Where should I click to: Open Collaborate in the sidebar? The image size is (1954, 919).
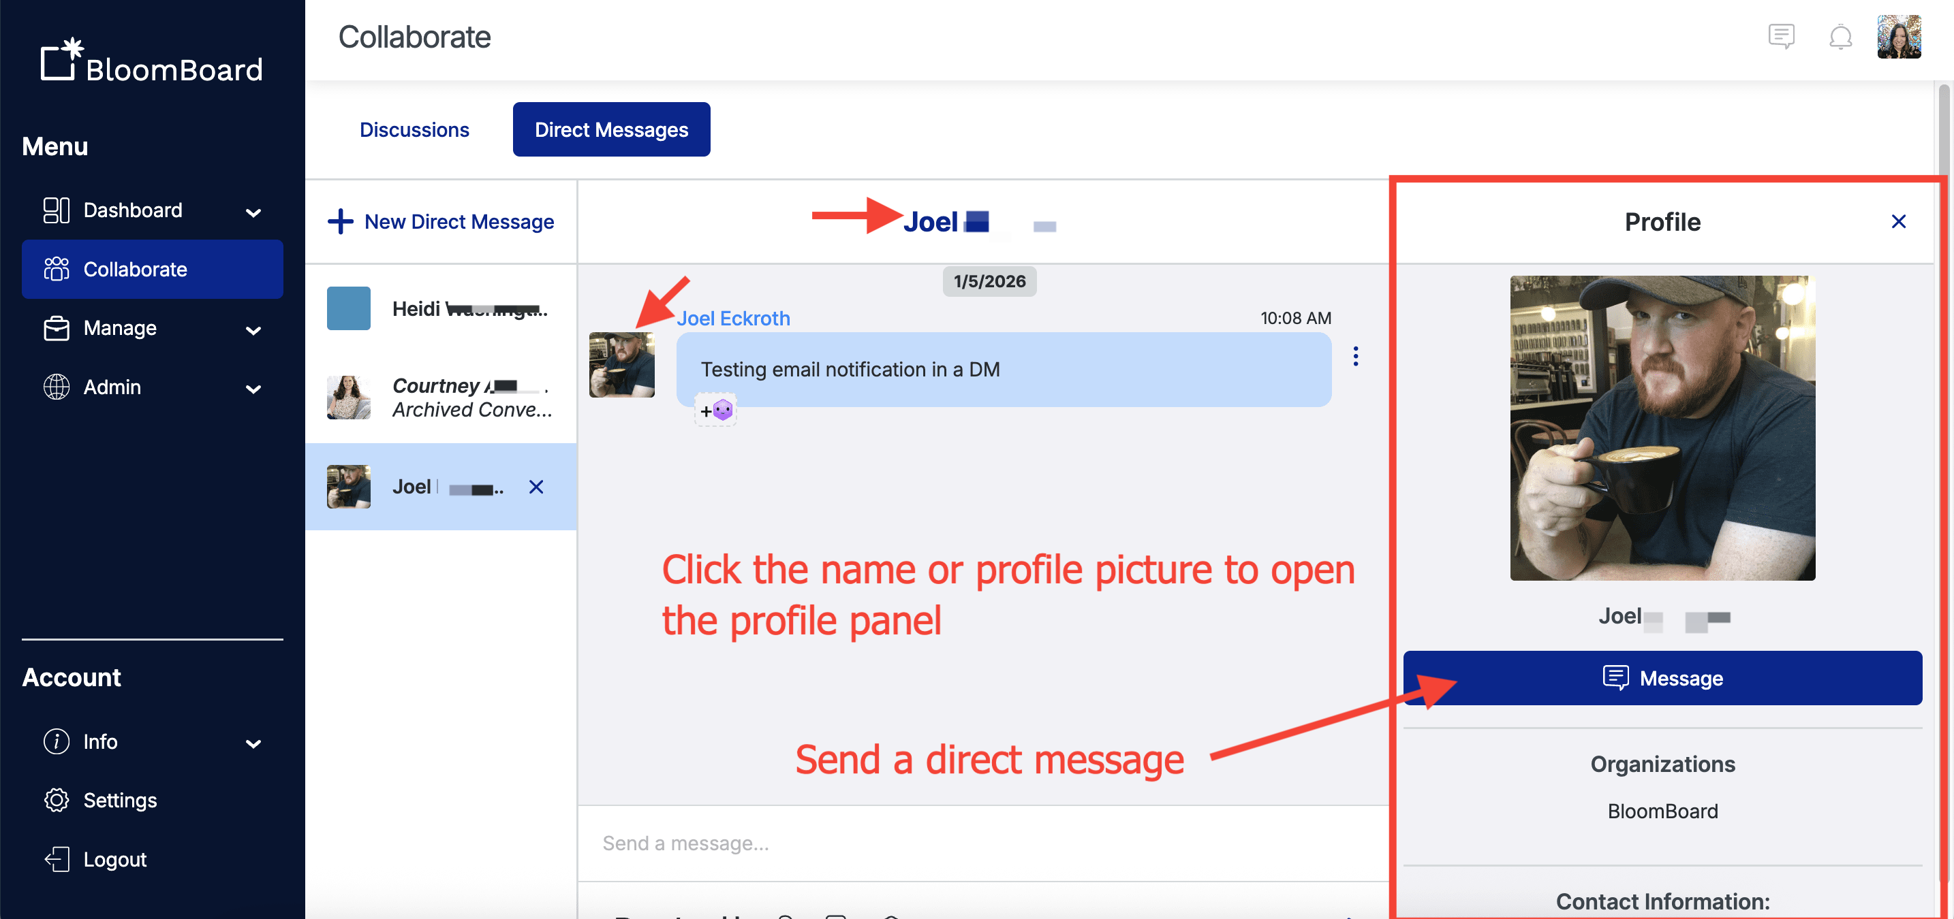[153, 269]
